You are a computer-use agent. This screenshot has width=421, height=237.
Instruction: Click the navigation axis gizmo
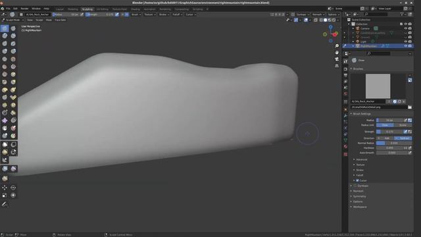(x=331, y=34)
